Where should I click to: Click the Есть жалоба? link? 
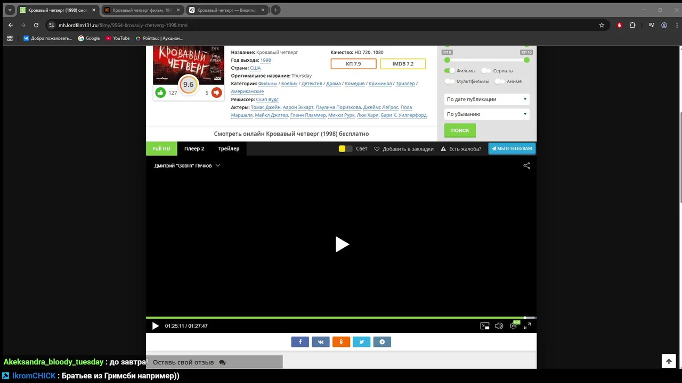tap(461, 149)
